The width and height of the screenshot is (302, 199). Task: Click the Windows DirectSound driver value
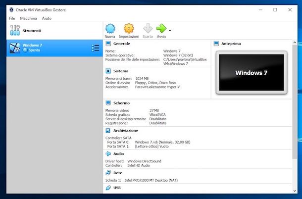coord(144,161)
